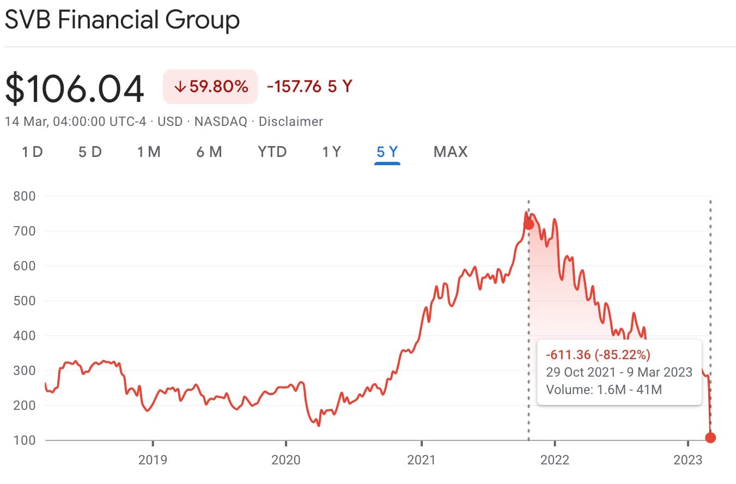Click the active 5 Y tab
The height and width of the screenshot is (484, 736).
tap(387, 152)
